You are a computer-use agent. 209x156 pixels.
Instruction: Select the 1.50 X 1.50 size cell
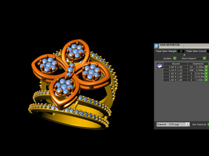pos(175,77)
